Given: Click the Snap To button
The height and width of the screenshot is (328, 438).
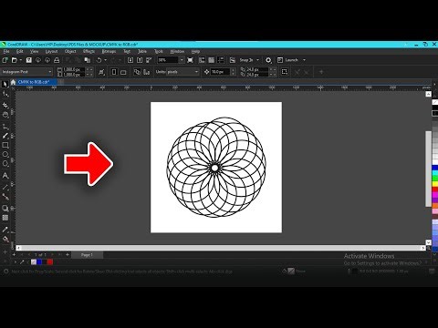Looking at the screenshot, I should pos(245,60).
